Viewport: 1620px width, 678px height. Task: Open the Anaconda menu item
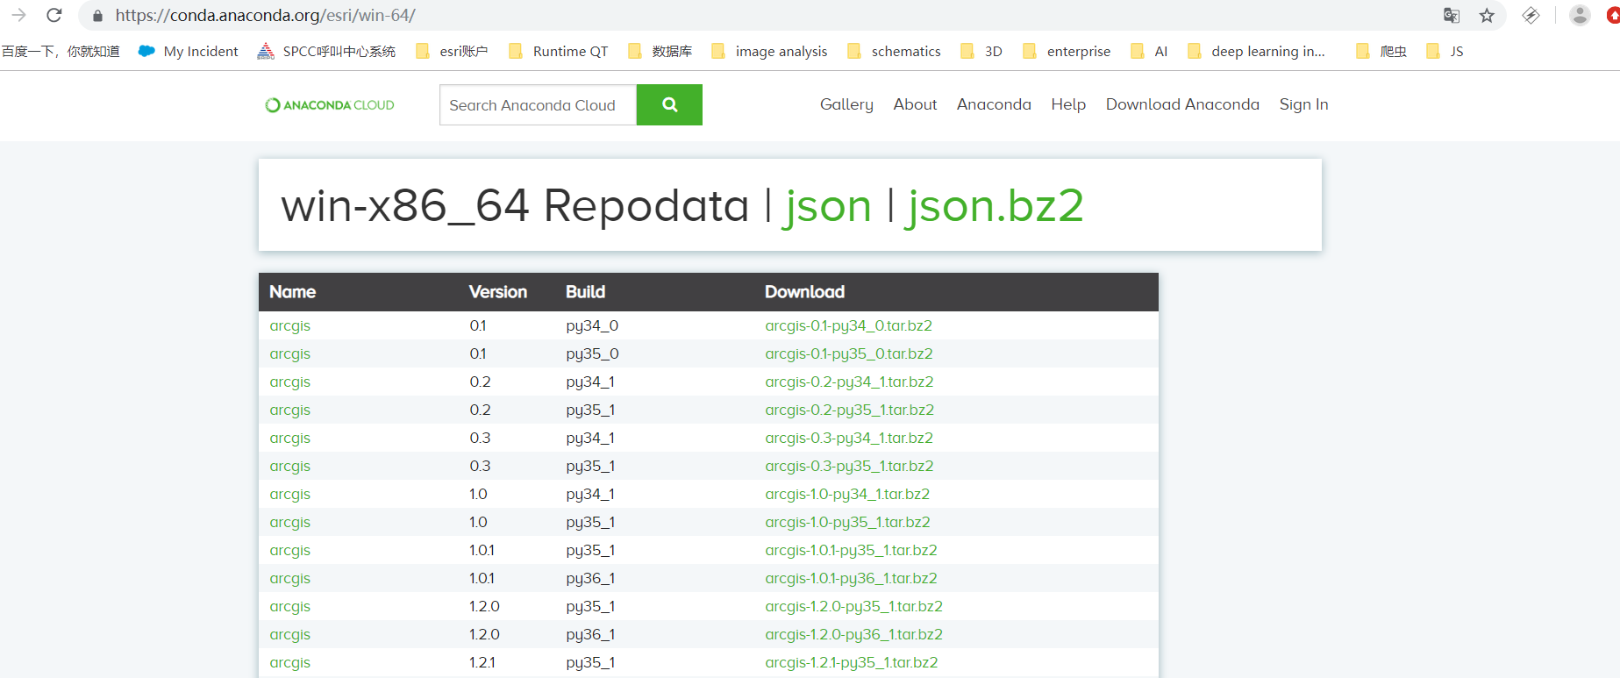click(994, 104)
